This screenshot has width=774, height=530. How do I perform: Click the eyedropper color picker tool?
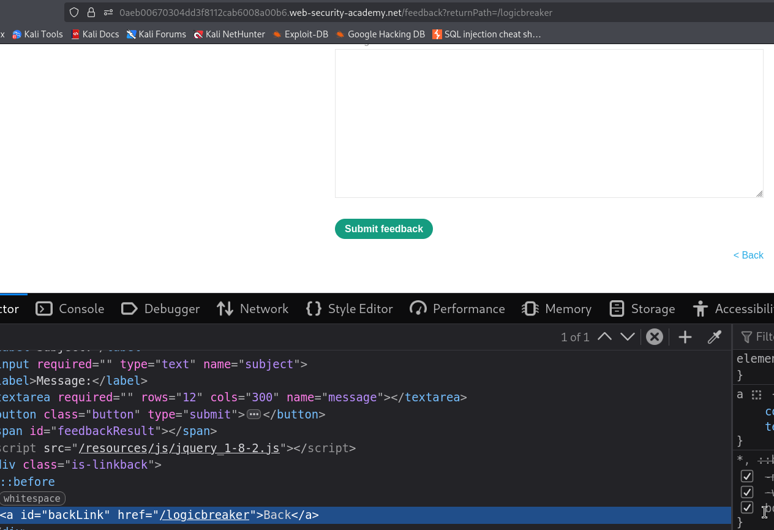(x=715, y=337)
